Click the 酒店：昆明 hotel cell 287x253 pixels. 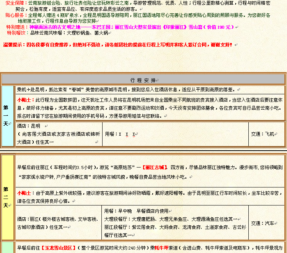pyautogui.click(x=59, y=134)
